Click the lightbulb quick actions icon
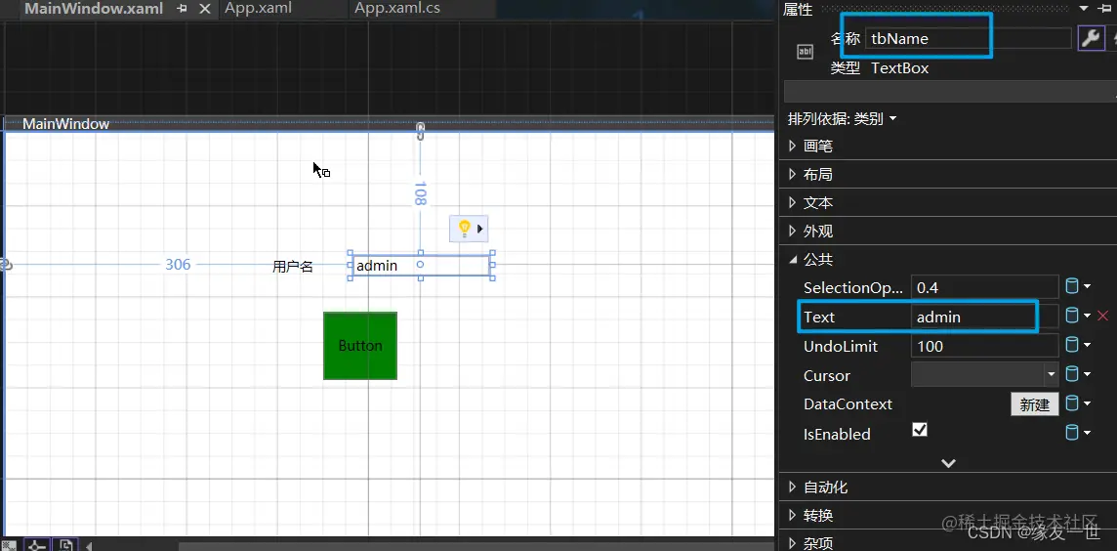Image resolution: width=1117 pixels, height=551 pixels. click(x=464, y=229)
